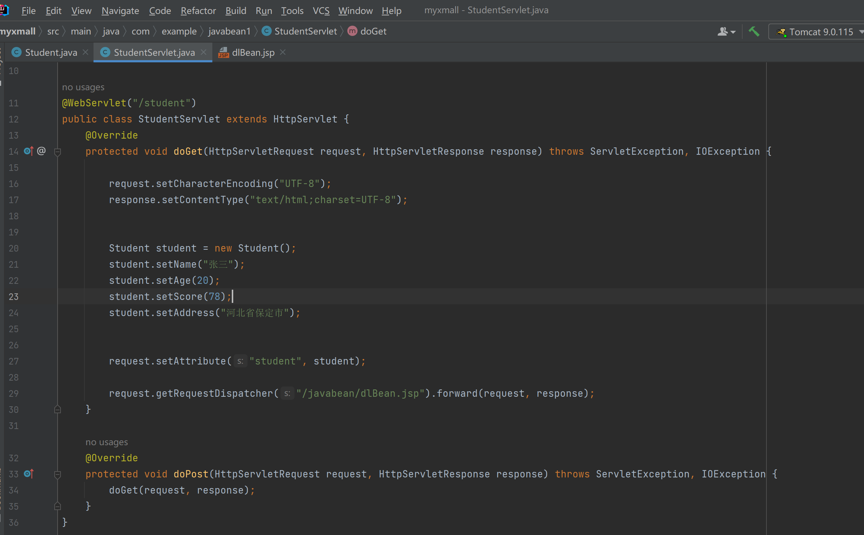Open the Window menu

point(355,11)
